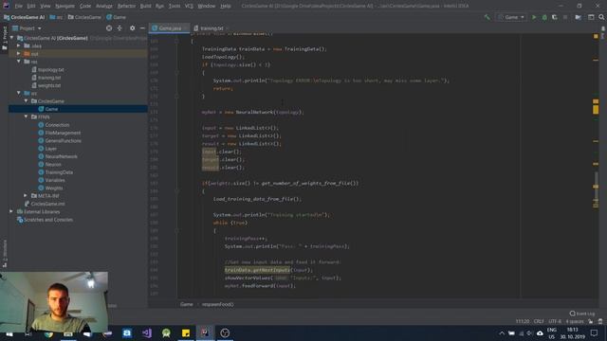This screenshot has height=341, width=607.
Task: Open the Navigate menu
Action: pos(65,7)
